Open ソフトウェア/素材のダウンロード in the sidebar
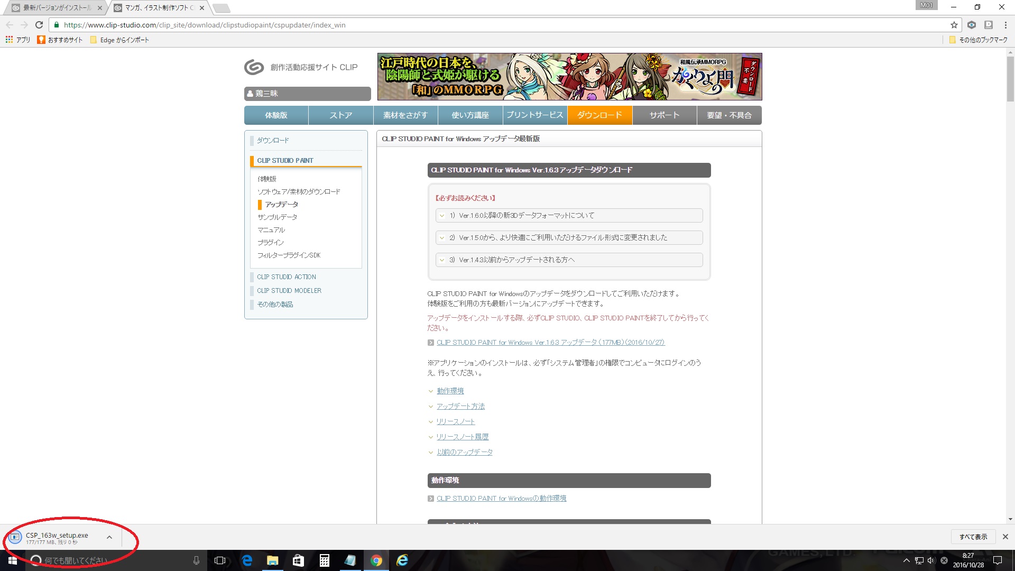 pyautogui.click(x=299, y=192)
